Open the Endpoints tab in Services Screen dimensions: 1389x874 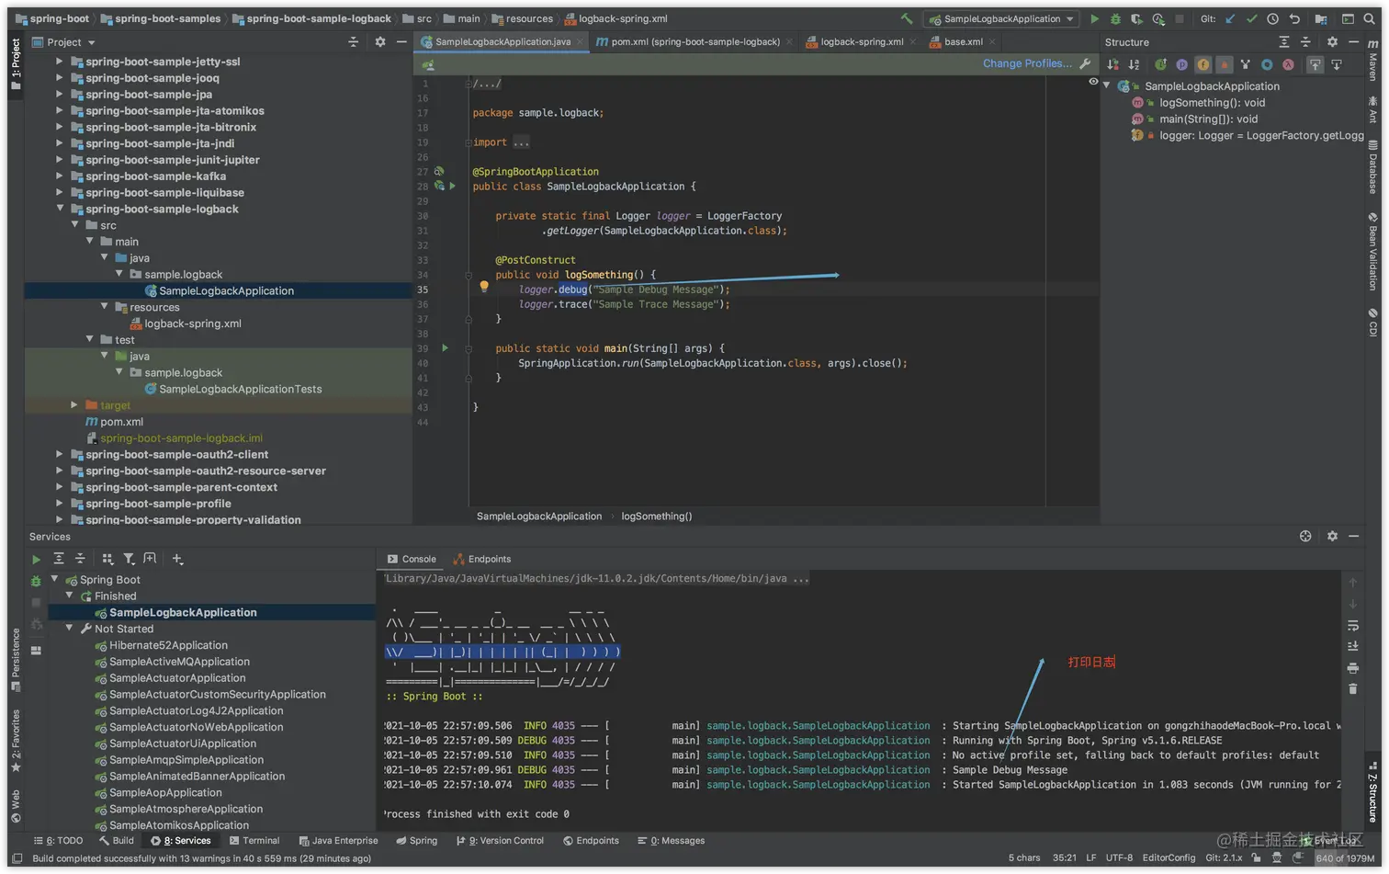[488, 559]
